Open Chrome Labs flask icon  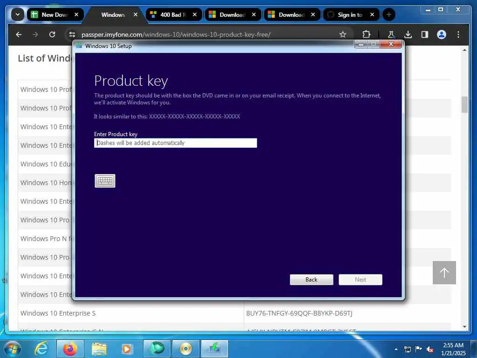391,34
